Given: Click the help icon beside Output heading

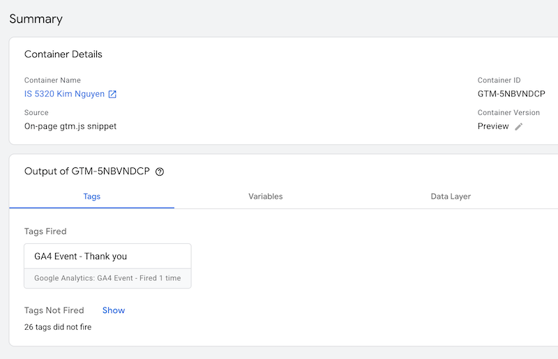Looking at the screenshot, I should coord(160,172).
